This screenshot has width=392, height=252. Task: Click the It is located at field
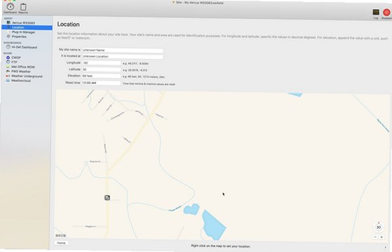click(x=123, y=56)
